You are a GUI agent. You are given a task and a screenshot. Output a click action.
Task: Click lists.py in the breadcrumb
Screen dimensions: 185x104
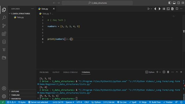click(x=46, y=14)
